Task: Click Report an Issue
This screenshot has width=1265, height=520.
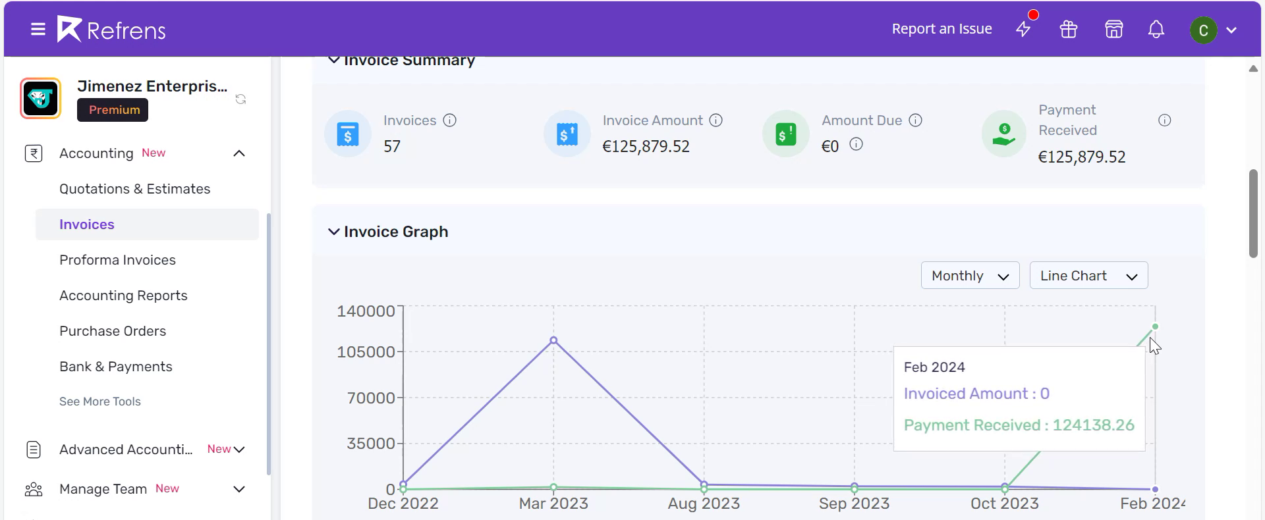Action: 942,29
